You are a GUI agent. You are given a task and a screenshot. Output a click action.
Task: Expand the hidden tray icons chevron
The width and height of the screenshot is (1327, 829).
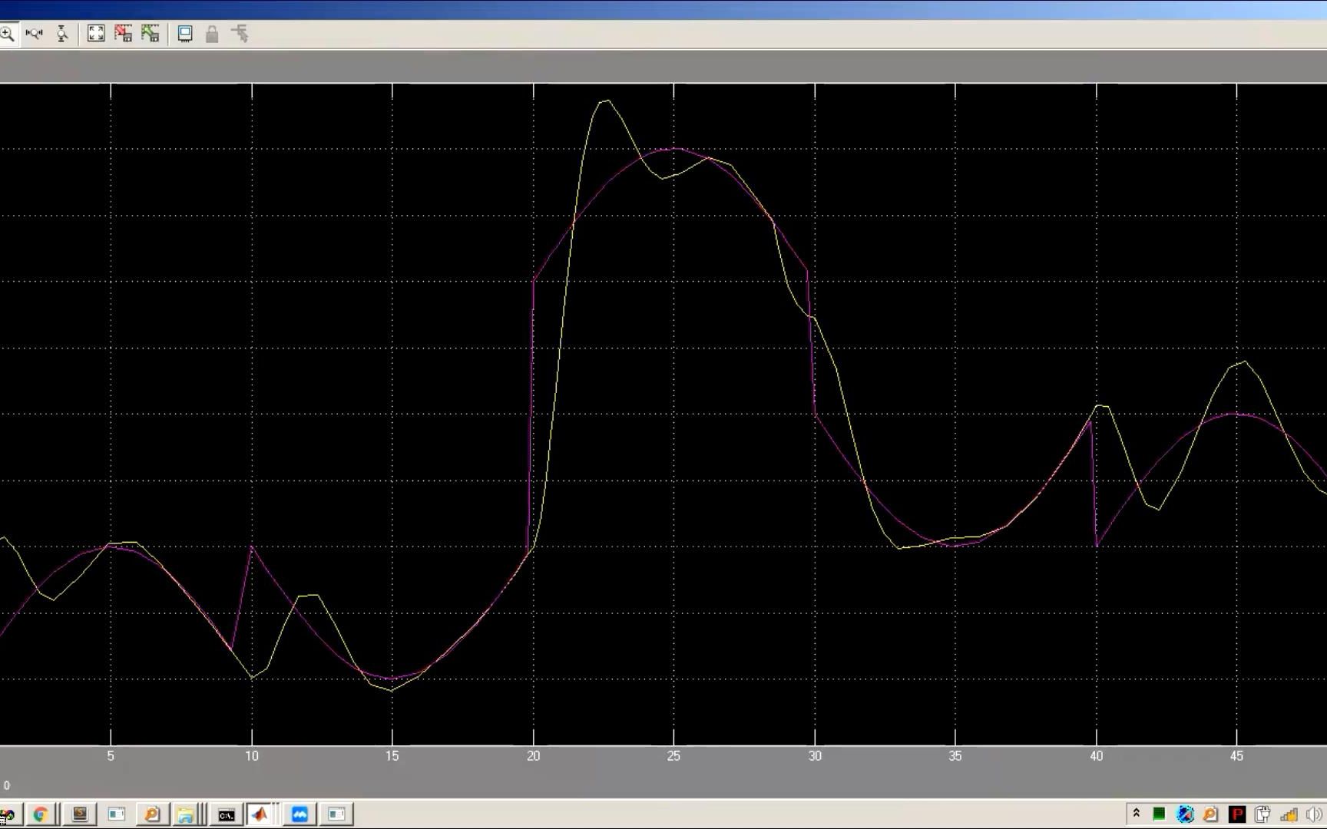coord(1137,814)
